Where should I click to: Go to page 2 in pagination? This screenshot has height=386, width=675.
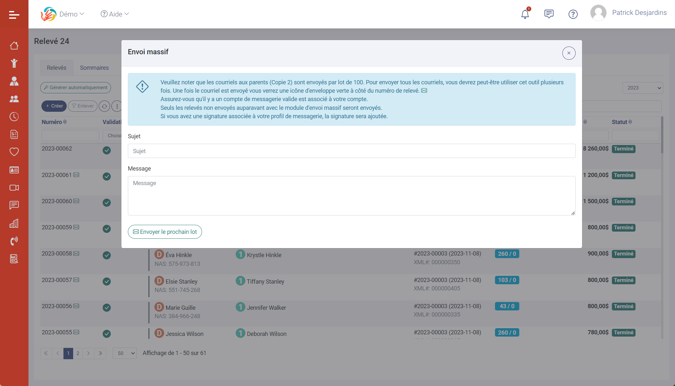[78, 353]
